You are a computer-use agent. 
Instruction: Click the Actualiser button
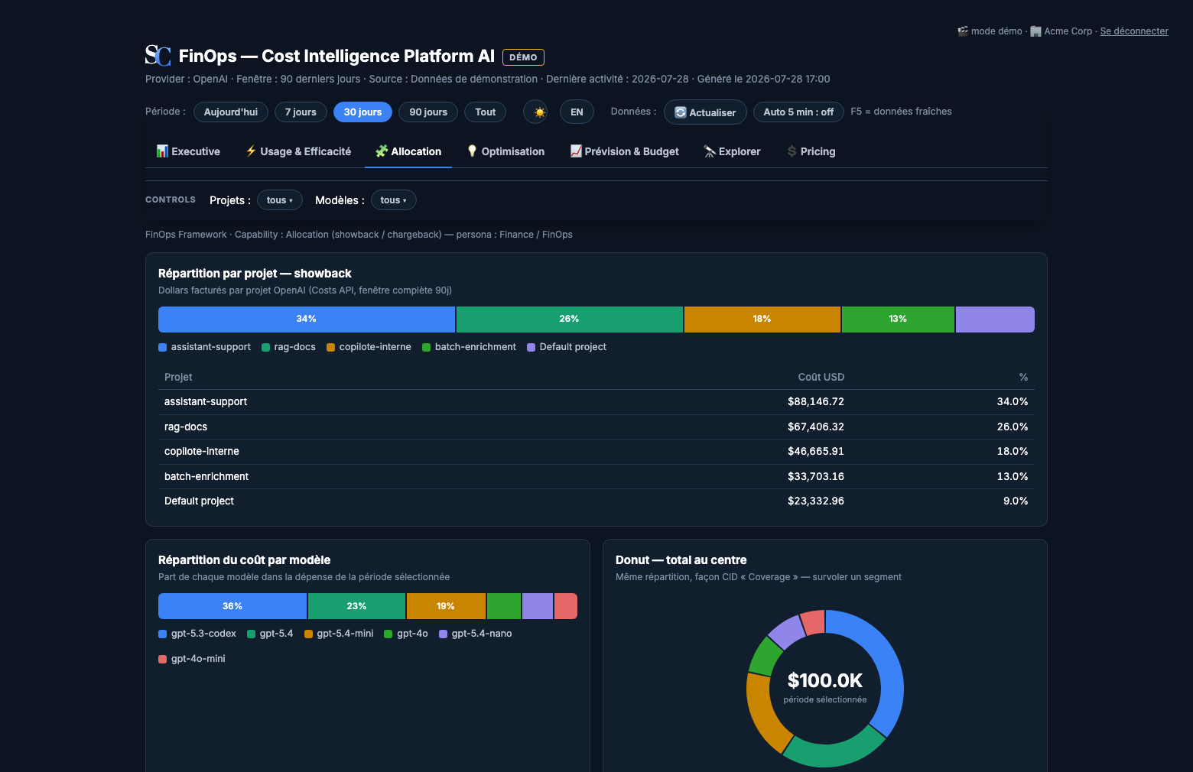click(705, 112)
